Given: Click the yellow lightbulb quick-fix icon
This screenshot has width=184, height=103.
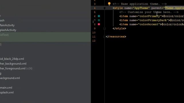Looking at the screenshot, I should point(109,4).
